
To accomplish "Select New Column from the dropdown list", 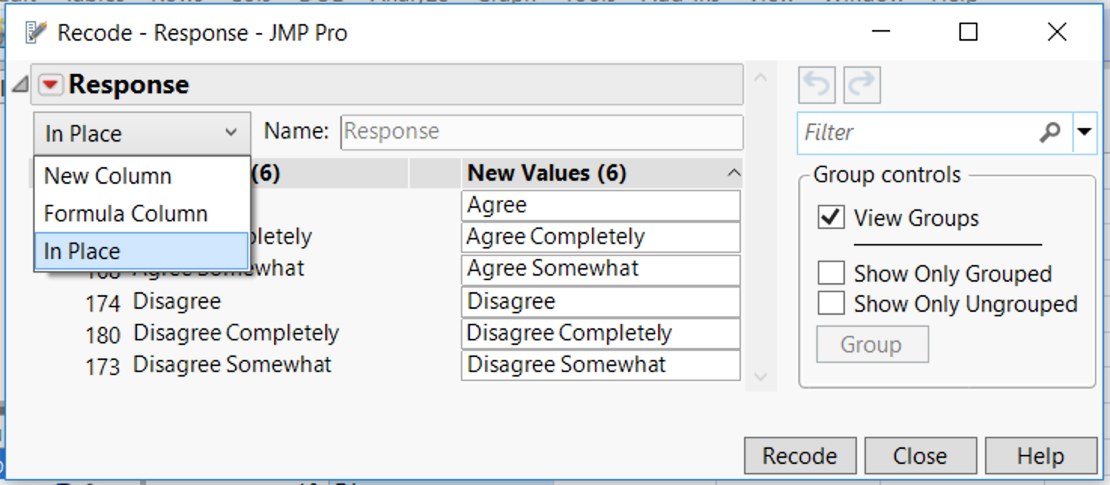I will coord(108,176).
